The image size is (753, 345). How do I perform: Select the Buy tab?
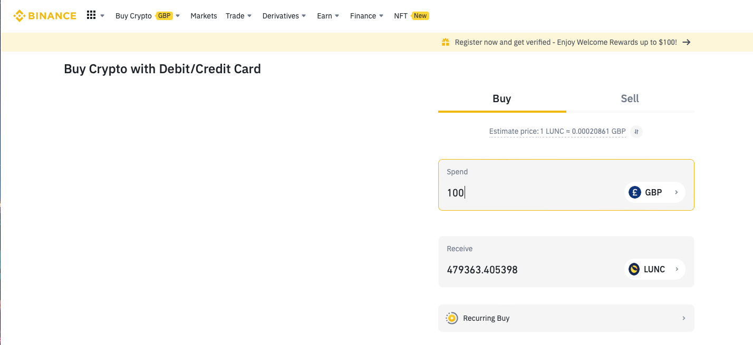tap(501, 98)
